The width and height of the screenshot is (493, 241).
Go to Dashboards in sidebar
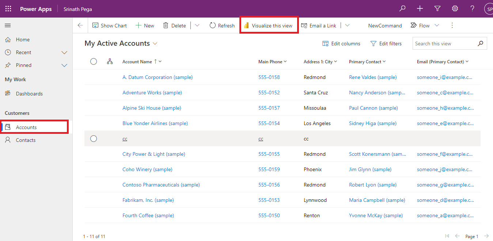[29, 94]
